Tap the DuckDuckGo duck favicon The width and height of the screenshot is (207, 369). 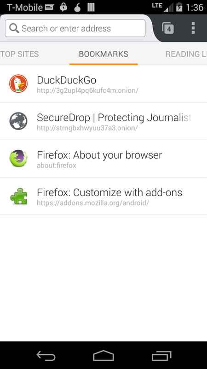pos(18,83)
